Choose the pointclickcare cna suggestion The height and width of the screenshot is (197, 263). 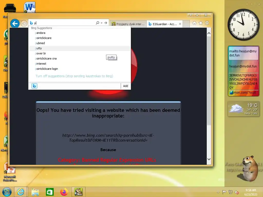tap(80, 58)
